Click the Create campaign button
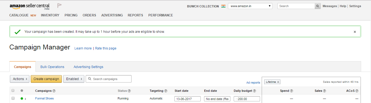This screenshot has width=371, height=103. pyautogui.click(x=46, y=79)
